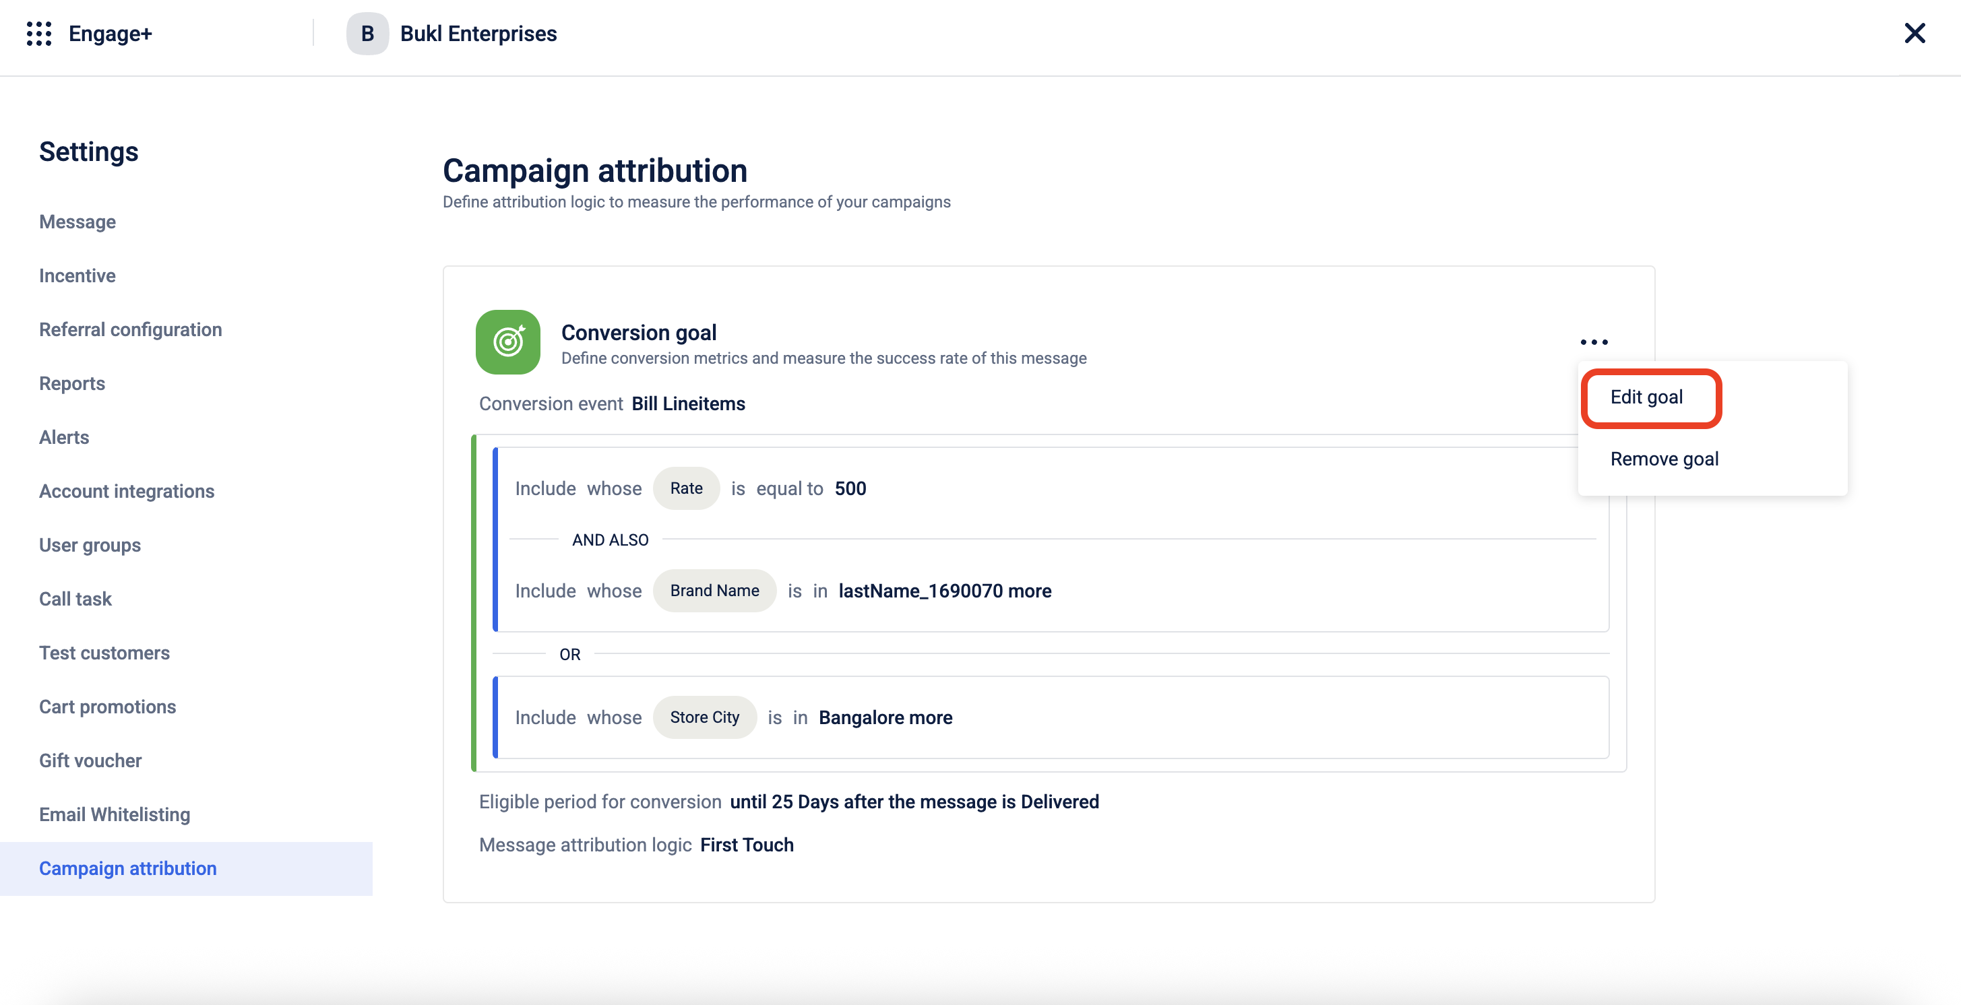This screenshot has height=1005, width=1961.
Task: Open Referral configuration settings
Action: [130, 329]
